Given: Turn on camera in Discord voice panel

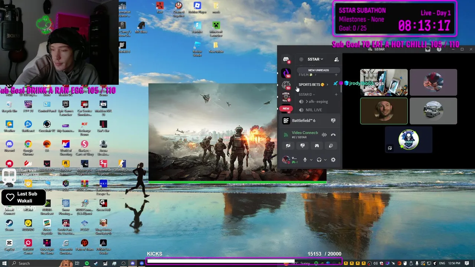Looking at the screenshot, I should click(288, 146).
